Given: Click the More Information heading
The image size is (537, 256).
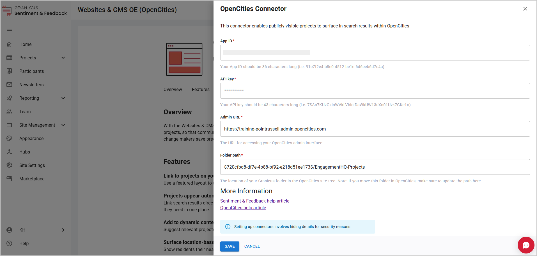Looking at the screenshot, I should 246,191.
